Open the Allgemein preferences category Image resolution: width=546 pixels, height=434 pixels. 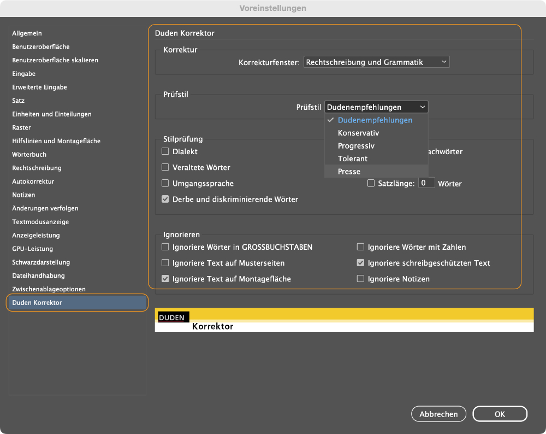[x=27, y=33]
